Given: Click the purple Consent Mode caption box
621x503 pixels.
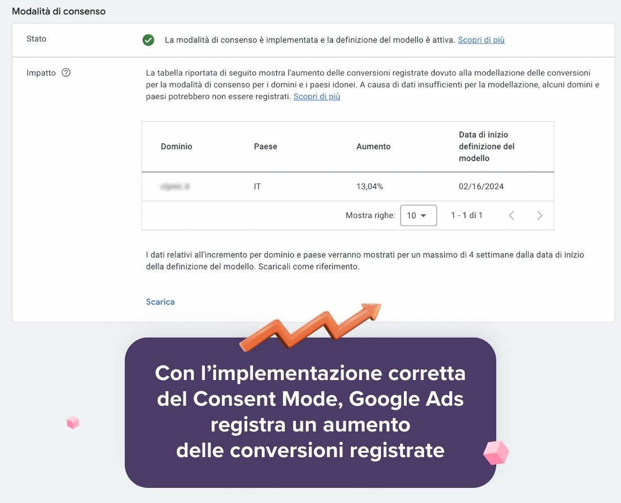Looking at the screenshot, I should pyautogui.click(x=310, y=412).
